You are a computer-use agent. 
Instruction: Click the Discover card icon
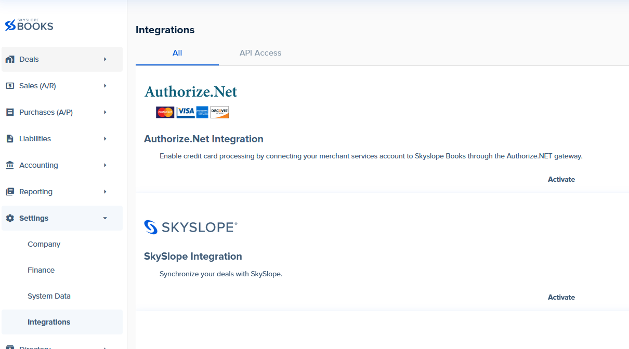point(219,112)
